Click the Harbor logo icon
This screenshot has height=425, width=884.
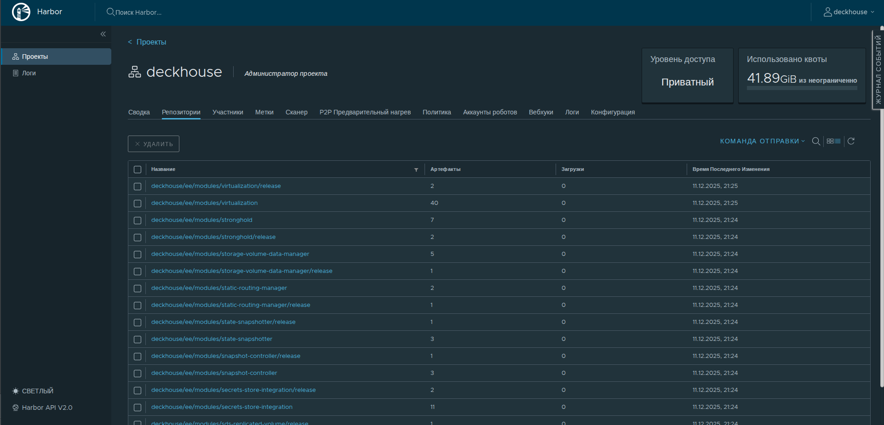(21, 12)
